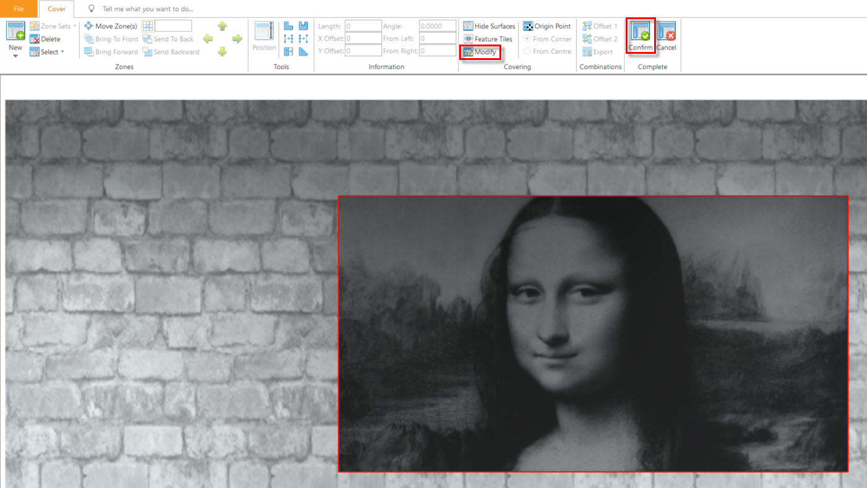Viewport: 867px width, 488px height.
Task: Click the Confirm button
Action: click(x=641, y=36)
